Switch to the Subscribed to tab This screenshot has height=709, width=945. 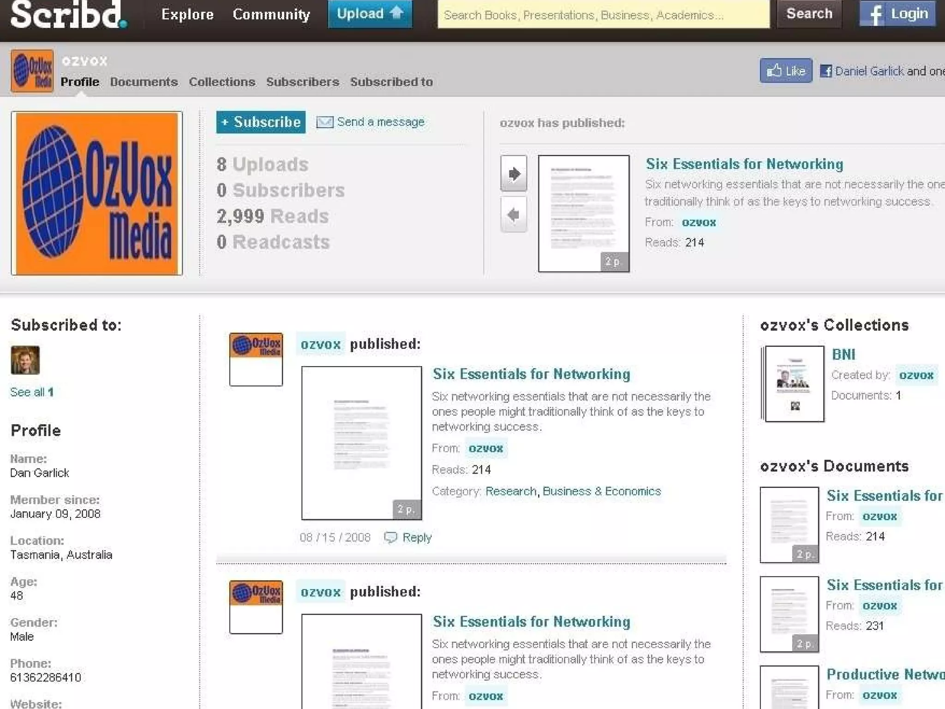391,82
